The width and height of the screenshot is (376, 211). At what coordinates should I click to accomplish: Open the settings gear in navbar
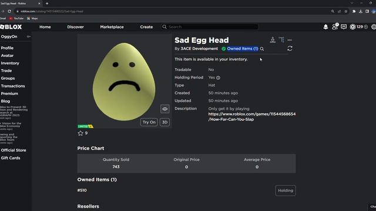(374, 27)
